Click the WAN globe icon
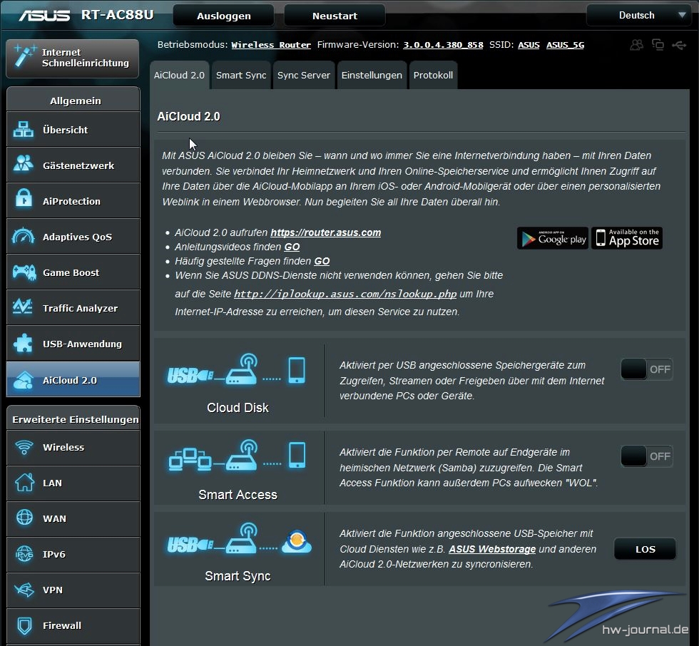Viewport: 699px width, 646px height. 24,517
